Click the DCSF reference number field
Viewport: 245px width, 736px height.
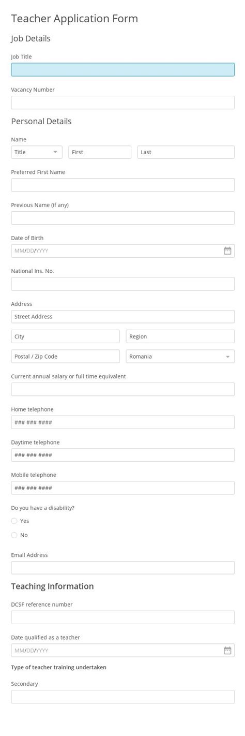[123, 617]
